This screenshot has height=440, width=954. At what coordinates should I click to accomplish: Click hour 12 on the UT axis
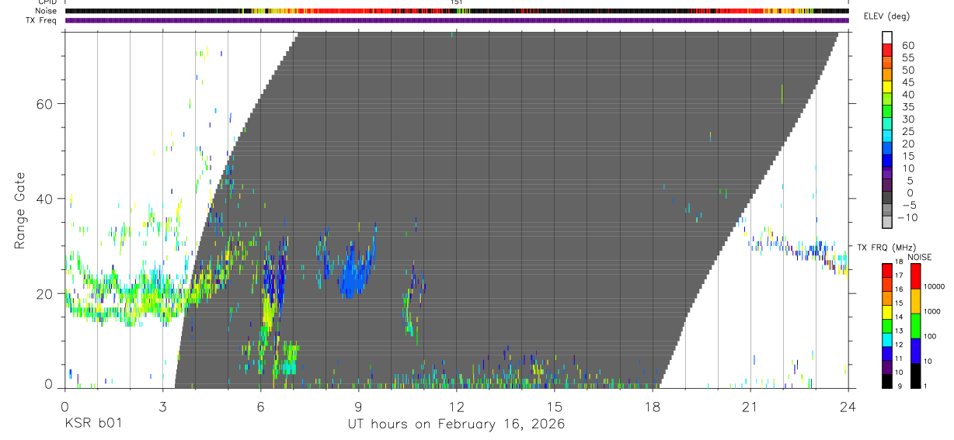click(x=456, y=406)
